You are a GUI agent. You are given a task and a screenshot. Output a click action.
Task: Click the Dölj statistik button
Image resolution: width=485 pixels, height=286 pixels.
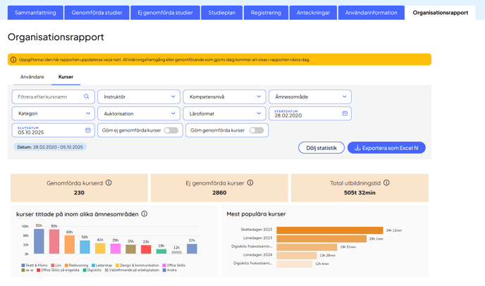pos(321,148)
